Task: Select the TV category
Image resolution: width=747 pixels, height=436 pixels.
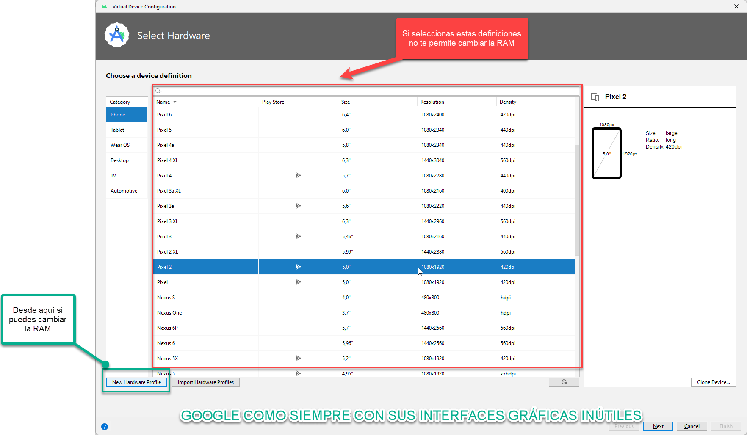Action: (x=127, y=176)
